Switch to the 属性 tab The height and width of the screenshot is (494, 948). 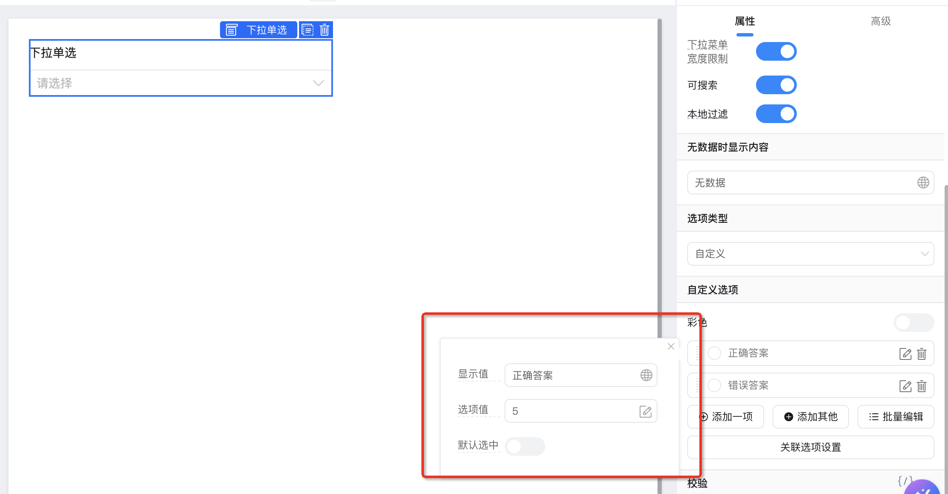(745, 21)
